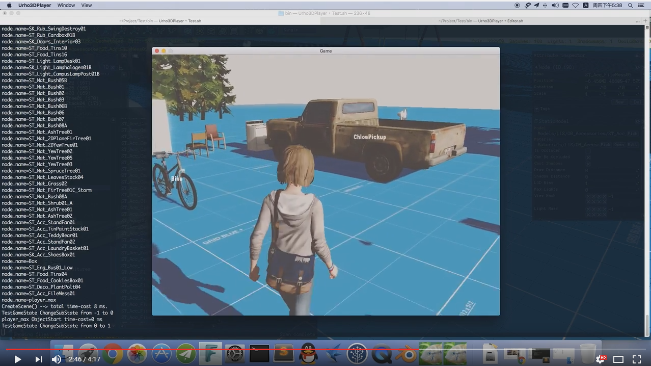Click Pick button beside the Model path
651x366 pixels.
[x=632, y=134]
